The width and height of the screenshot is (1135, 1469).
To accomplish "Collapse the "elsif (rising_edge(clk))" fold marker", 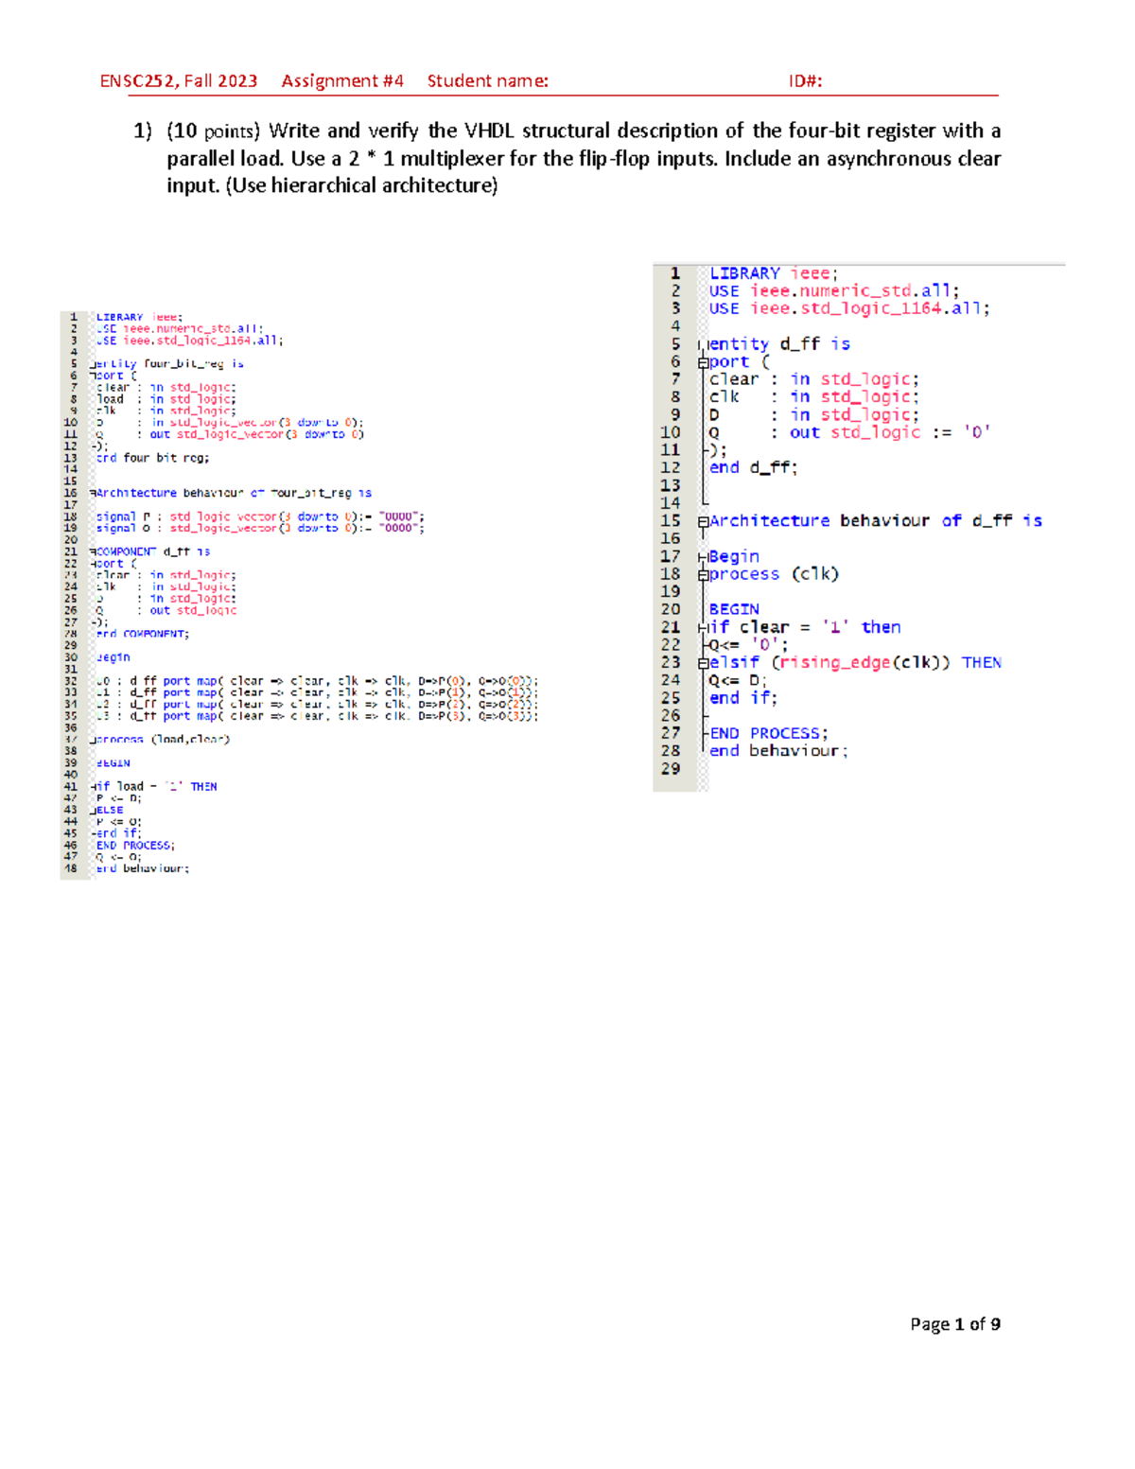I will [703, 663].
